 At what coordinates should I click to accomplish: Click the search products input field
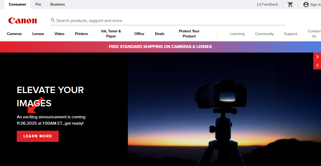[x=170, y=21]
